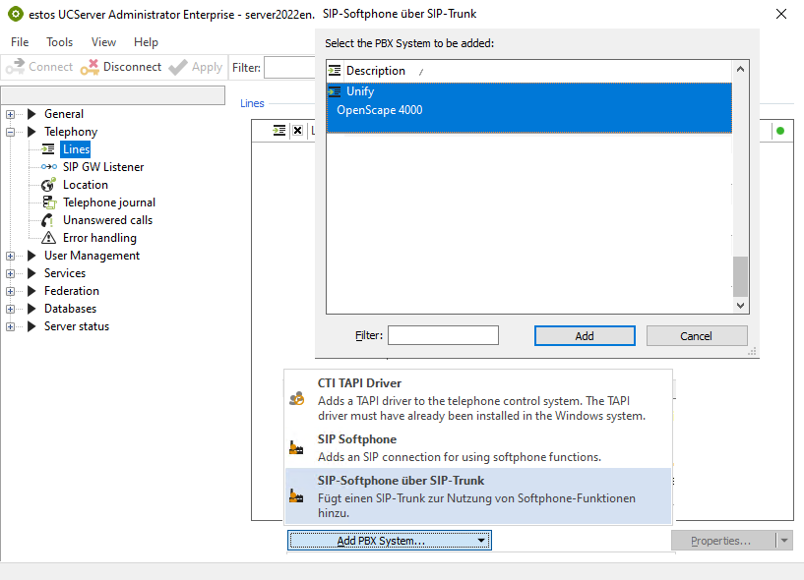The width and height of the screenshot is (804, 580).
Task: Open the View menu
Action: click(103, 42)
